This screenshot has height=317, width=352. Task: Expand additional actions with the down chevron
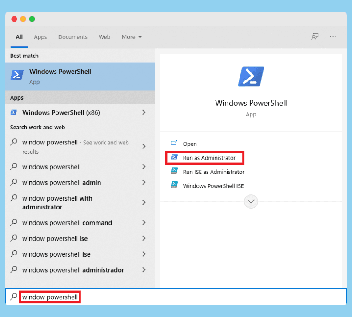(x=251, y=201)
